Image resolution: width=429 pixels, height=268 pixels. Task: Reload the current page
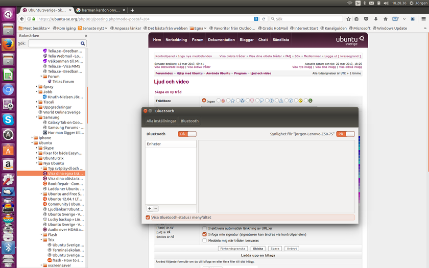pyautogui.click(x=264, y=19)
